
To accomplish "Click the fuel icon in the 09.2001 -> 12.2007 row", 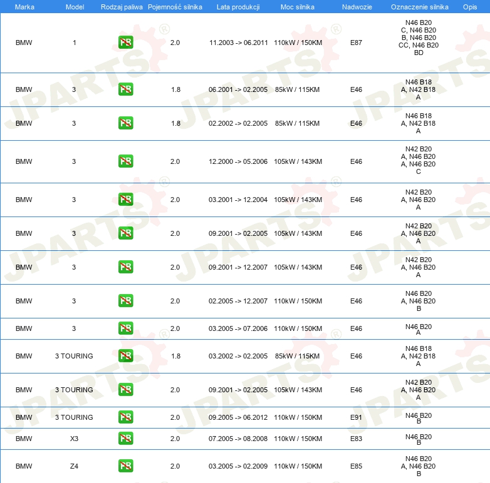I will pyautogui.click(x=125, y=267).
